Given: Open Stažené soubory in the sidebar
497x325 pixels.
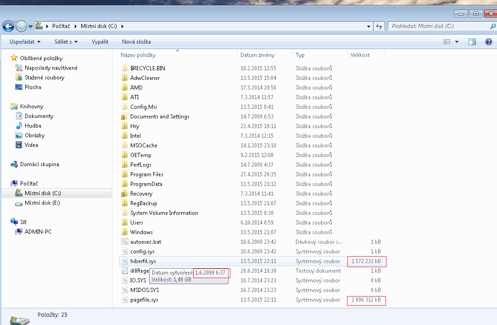Looking at the screenshot, I should [45, 78].
